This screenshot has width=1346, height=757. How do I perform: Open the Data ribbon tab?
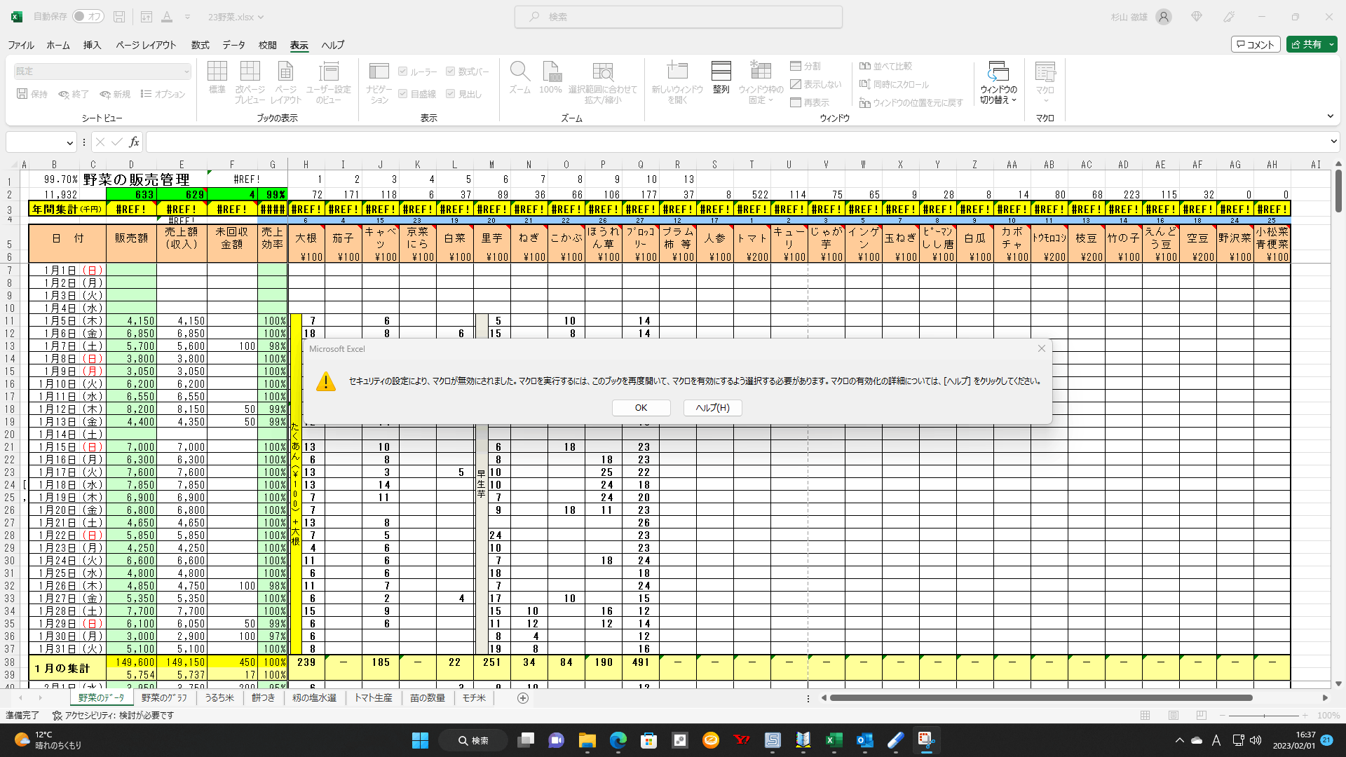[x=233, y=45]
